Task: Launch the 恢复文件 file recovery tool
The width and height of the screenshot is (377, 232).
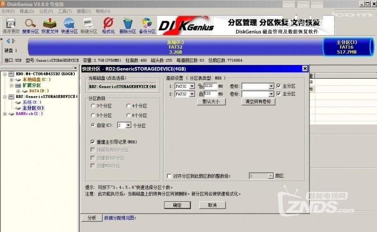Action: [50, 26]
